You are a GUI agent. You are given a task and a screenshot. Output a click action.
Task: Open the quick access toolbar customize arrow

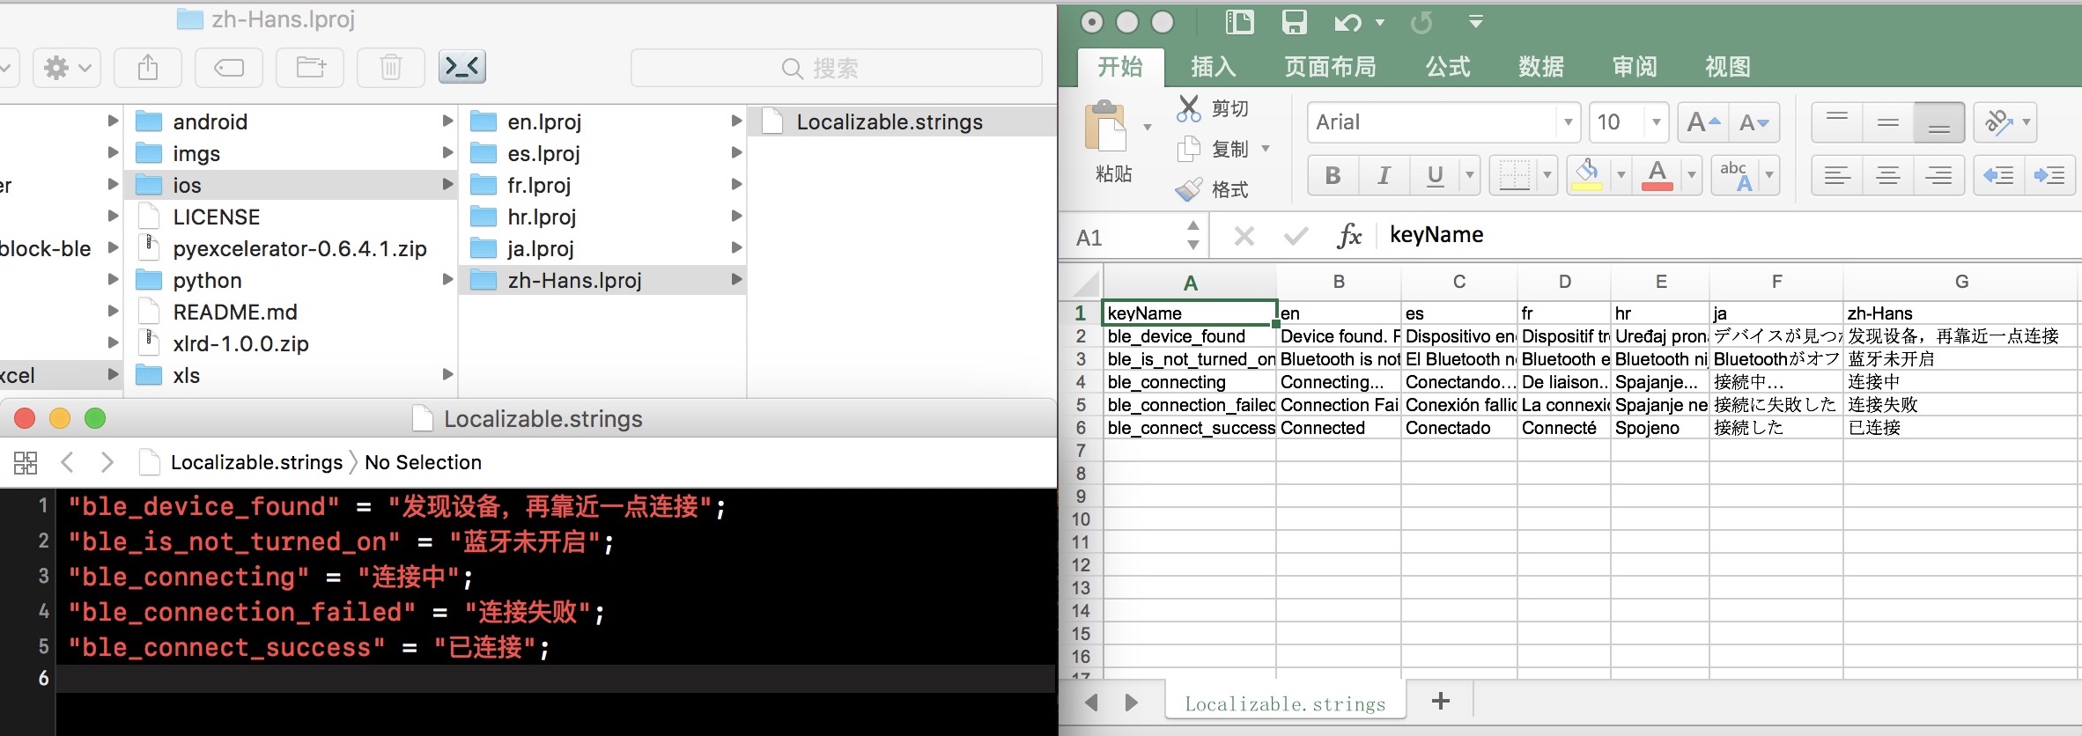(1476, 22)
